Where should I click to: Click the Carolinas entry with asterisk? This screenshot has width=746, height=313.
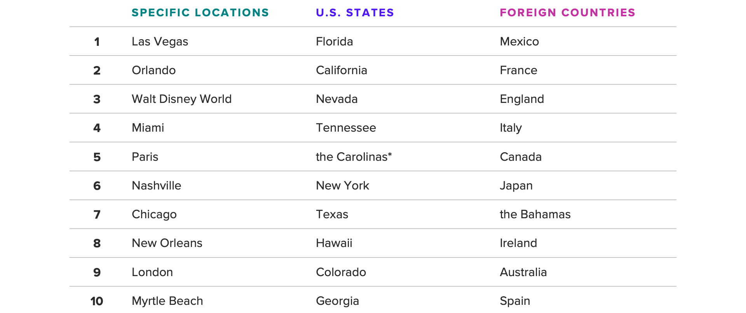click(354, 157)
